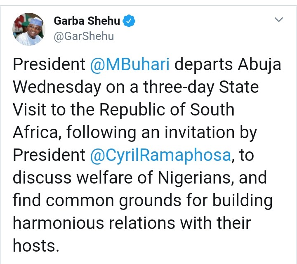Click the @GarShehu handle
The image size is (297, 264).
pyautogui.click(x=84, y=36)
